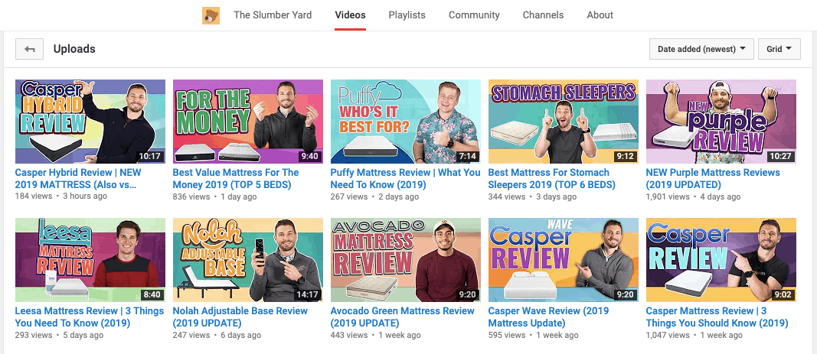Screen dimensions: 817x354
Task: Select the About tab
Action: (600, 15)
